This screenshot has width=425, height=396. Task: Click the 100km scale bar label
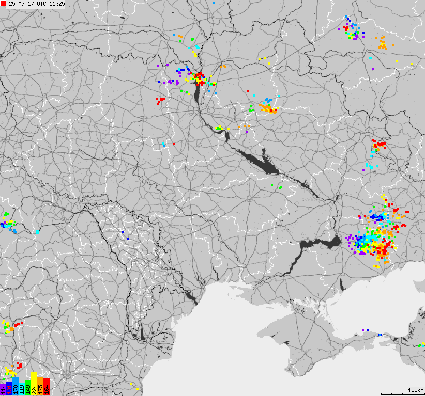[416, 390]
